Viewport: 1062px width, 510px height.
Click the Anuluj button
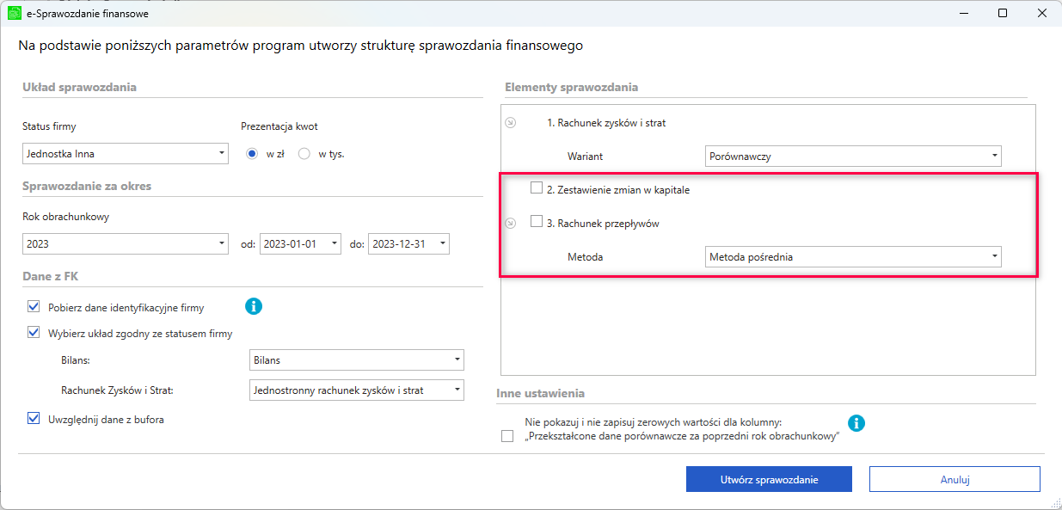point(955,479)
